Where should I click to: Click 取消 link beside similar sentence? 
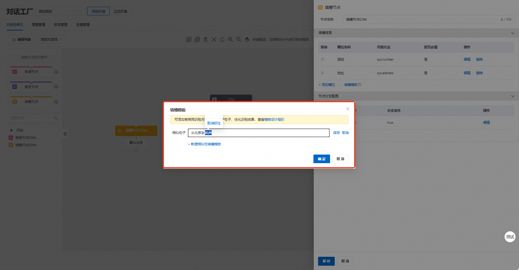click(x=345, y=133)
